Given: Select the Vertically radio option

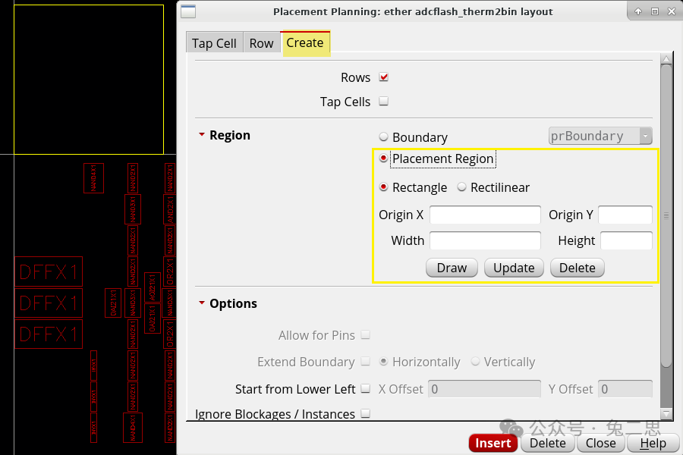Looking at the screenshot, I should (x=475, y=362).
